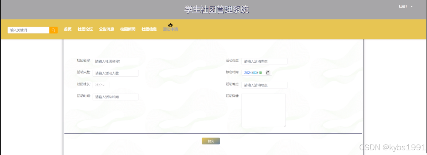The width and height of the screenshot is (427, 155).
Task: Select the 活动申请 menu item
Action: pyautogui.click(x=171, y=29)
